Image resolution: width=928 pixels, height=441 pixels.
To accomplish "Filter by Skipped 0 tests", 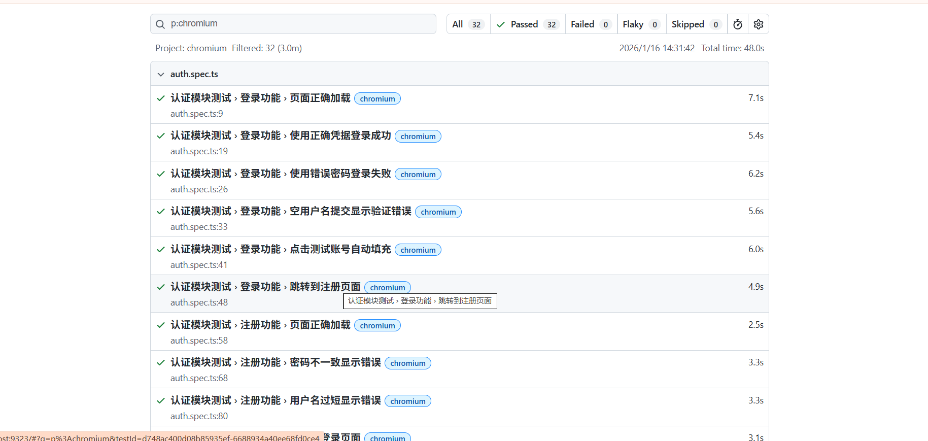I will (697, 24).
